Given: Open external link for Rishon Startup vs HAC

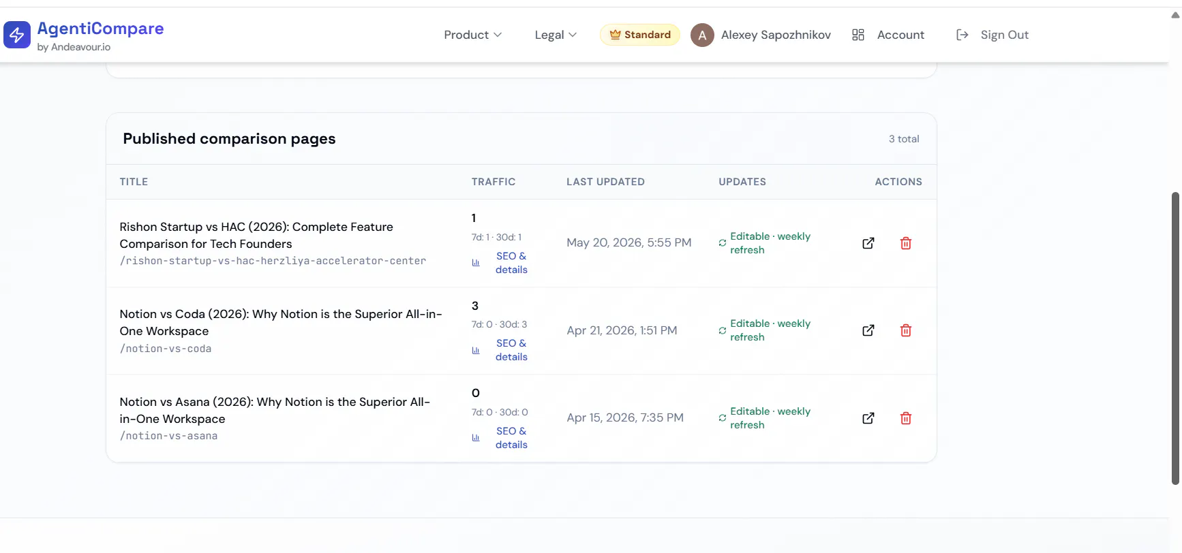Looking at the screenshot, I should pos(868,243).
